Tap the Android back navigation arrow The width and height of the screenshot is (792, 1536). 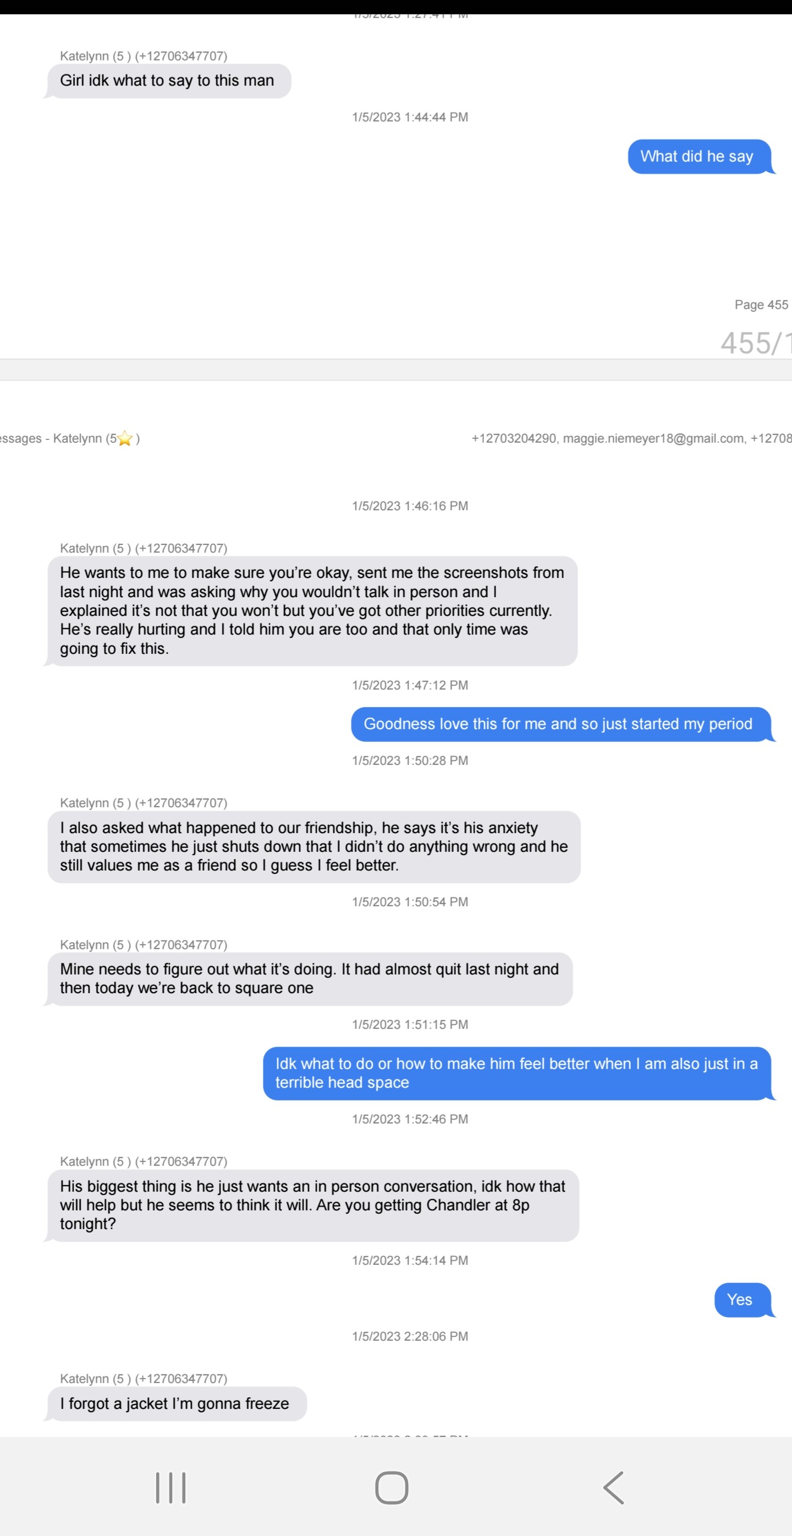click(614, 1487)
